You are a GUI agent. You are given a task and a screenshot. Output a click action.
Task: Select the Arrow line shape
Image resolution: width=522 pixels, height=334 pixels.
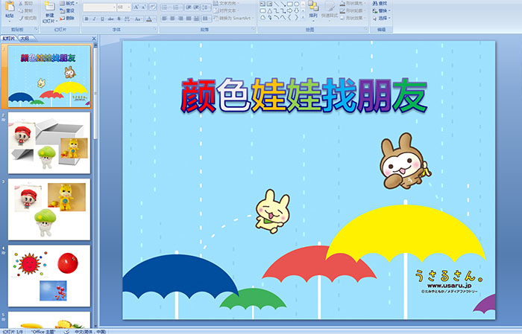[283, 4]
